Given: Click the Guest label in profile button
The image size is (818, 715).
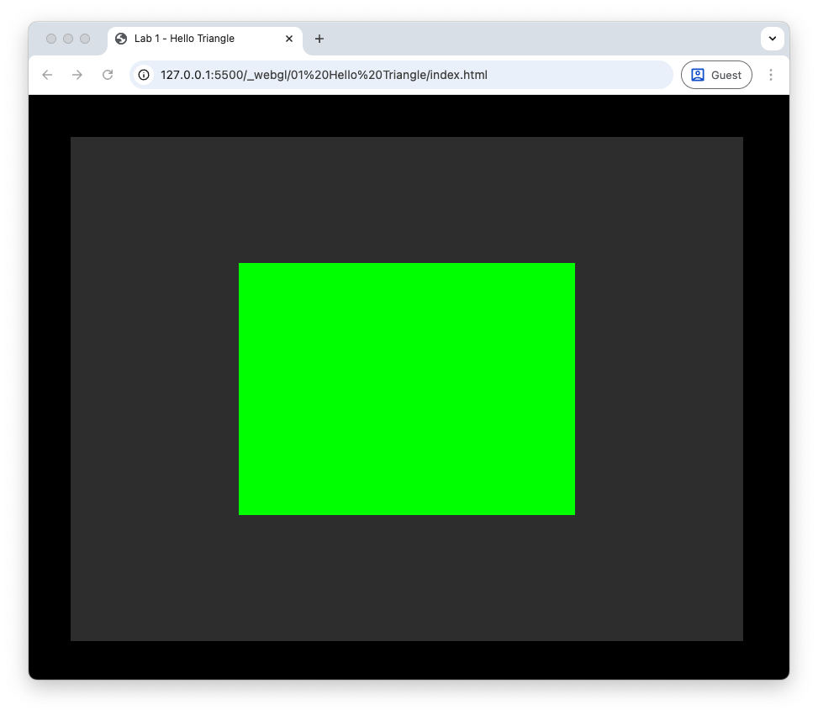Looking at the screenshot, I should 726,75.
